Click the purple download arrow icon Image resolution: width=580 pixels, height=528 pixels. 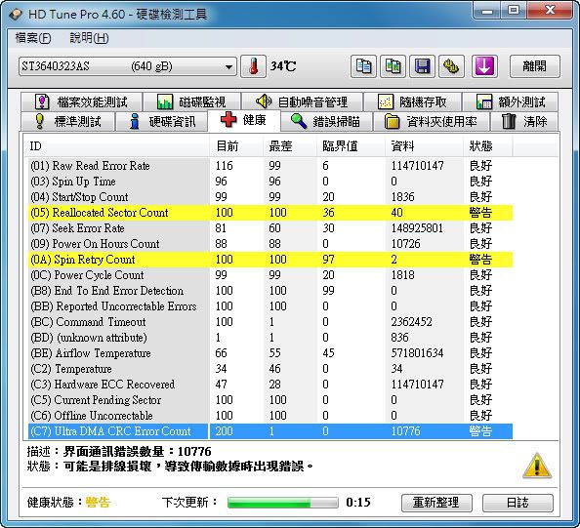pos(484,66)
